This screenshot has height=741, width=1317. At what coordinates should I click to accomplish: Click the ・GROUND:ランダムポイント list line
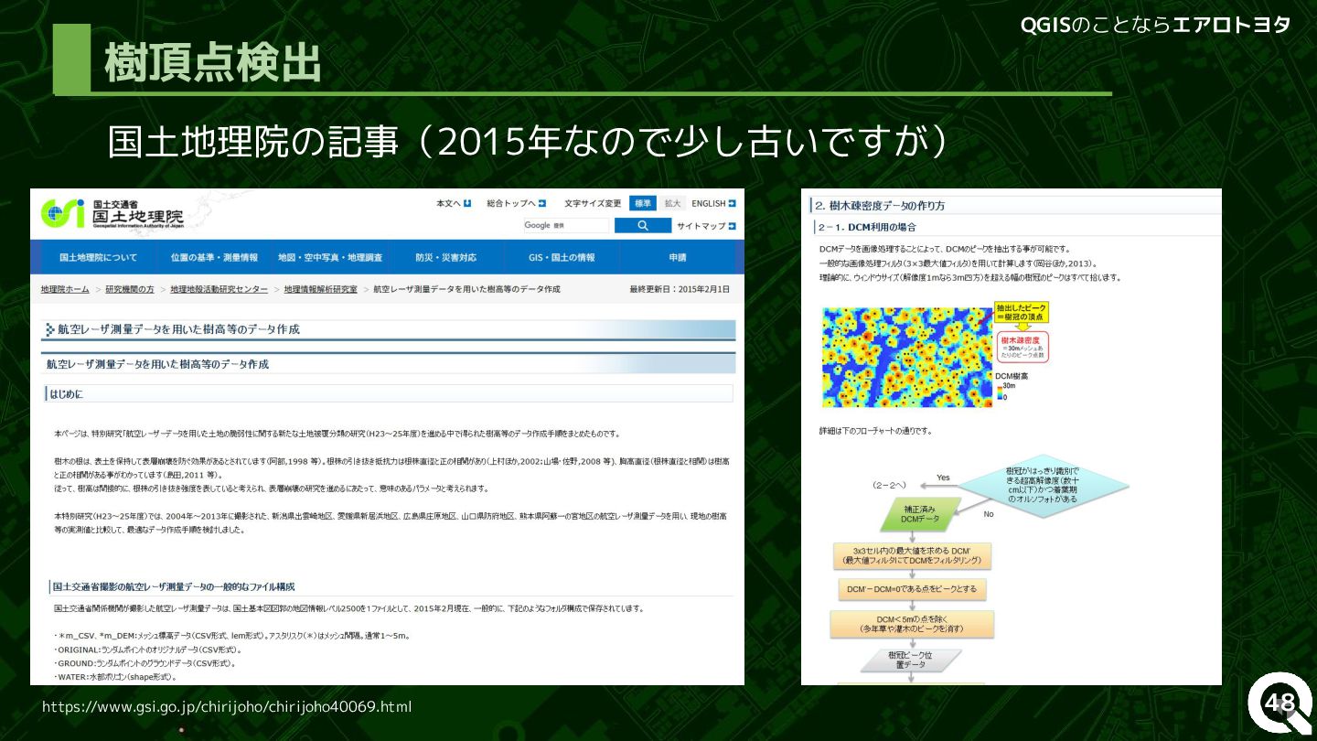(x=145, y=663)
